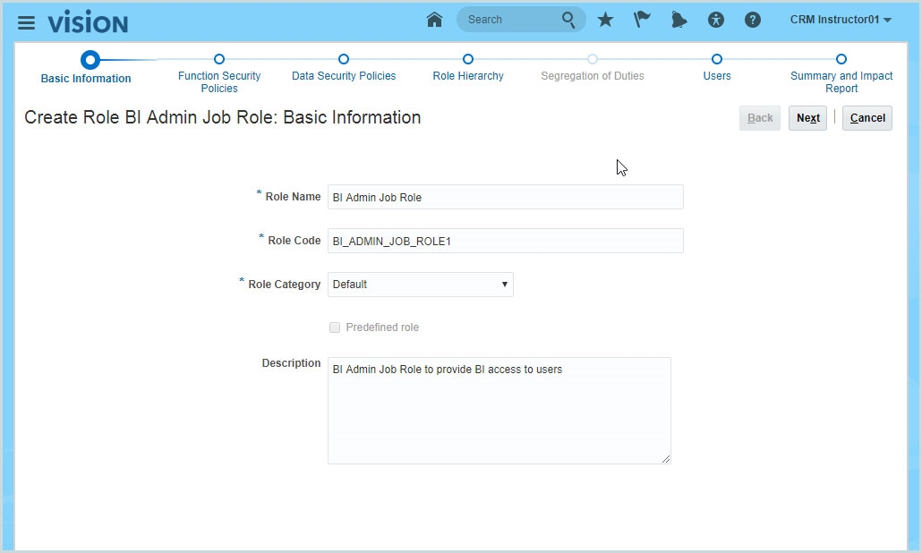The image size is (922, 553).
Task: Open the Notifications bell icon
Action: point(679,20)
